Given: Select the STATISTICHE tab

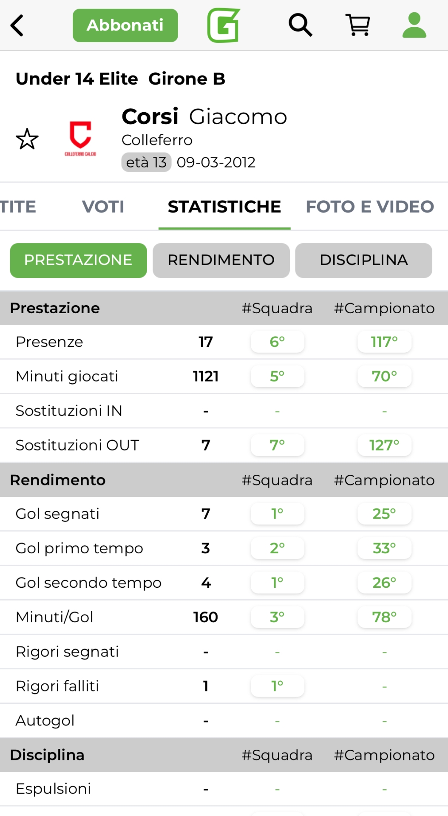Looking at the screenshot, I should tap(224, 207).
